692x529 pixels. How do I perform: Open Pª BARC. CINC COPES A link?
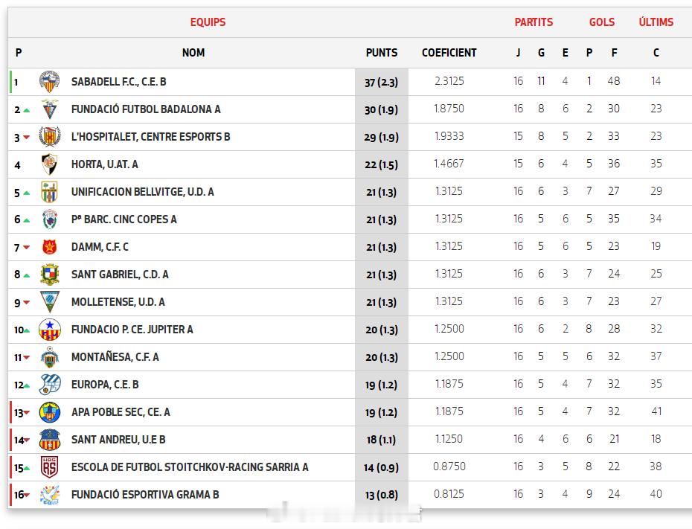tap(124, 219)
